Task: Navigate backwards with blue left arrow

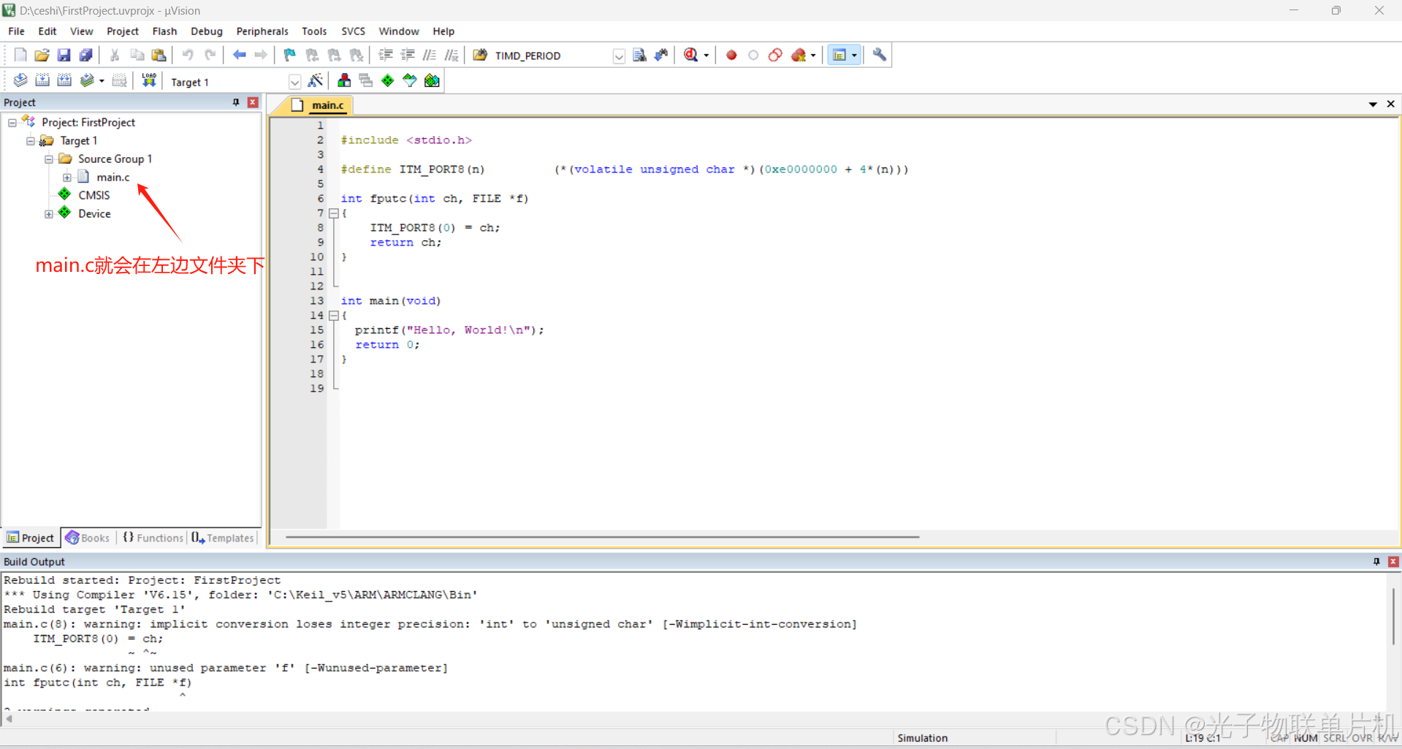Action: click(x=239, y=55)
